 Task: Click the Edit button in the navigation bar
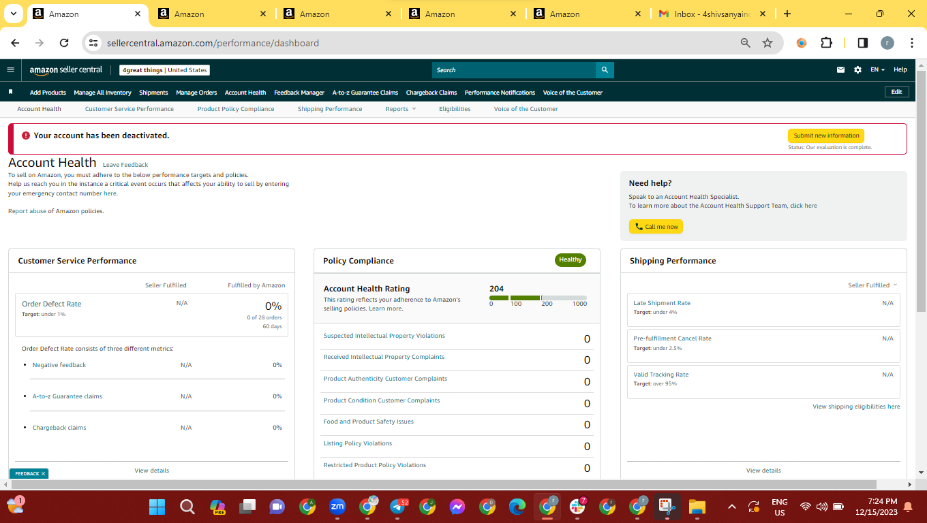(896, 92)
